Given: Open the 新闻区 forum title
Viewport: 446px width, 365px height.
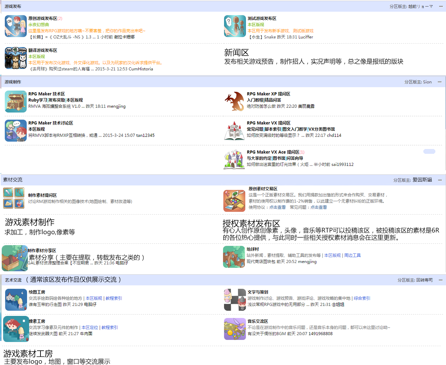Looking at the screenshot, I should pyautogui.click(x=236, y=53).
